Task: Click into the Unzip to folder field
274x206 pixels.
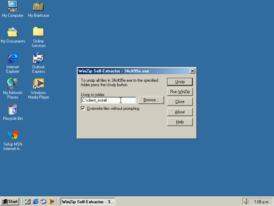Action: pos(108,100)
